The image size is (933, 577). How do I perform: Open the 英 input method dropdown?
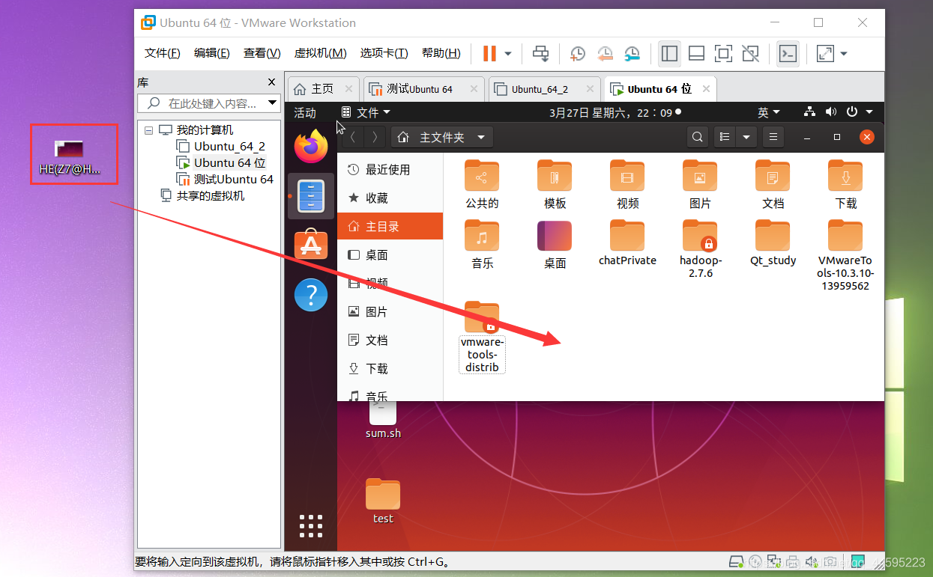click(x=769, y=113)
